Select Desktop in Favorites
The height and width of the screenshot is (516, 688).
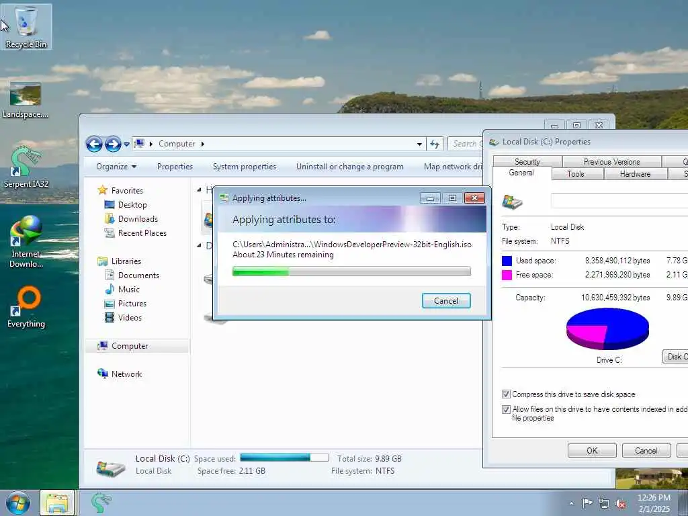point(132,205)
